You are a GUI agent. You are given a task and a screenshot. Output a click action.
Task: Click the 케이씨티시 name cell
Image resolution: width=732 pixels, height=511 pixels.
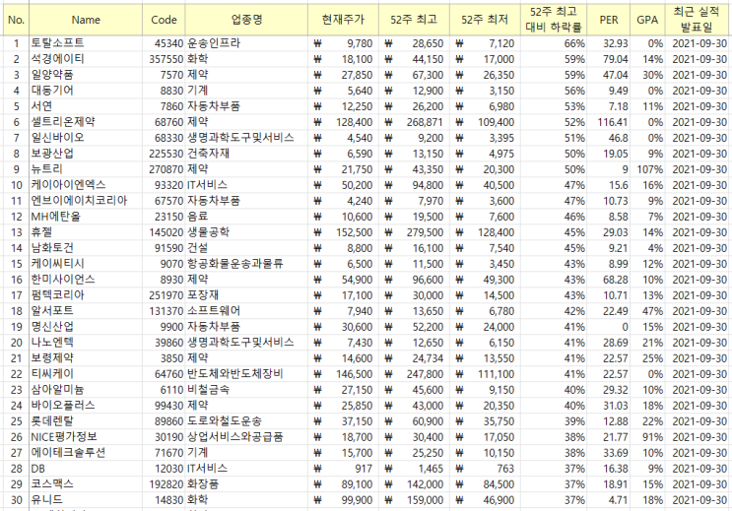[86, 264]
